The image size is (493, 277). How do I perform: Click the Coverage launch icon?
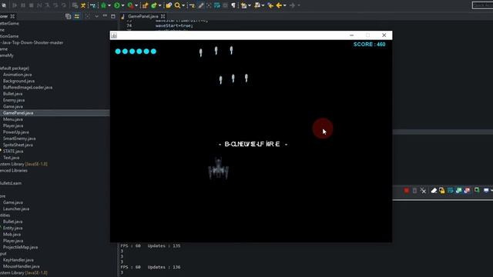130,5
